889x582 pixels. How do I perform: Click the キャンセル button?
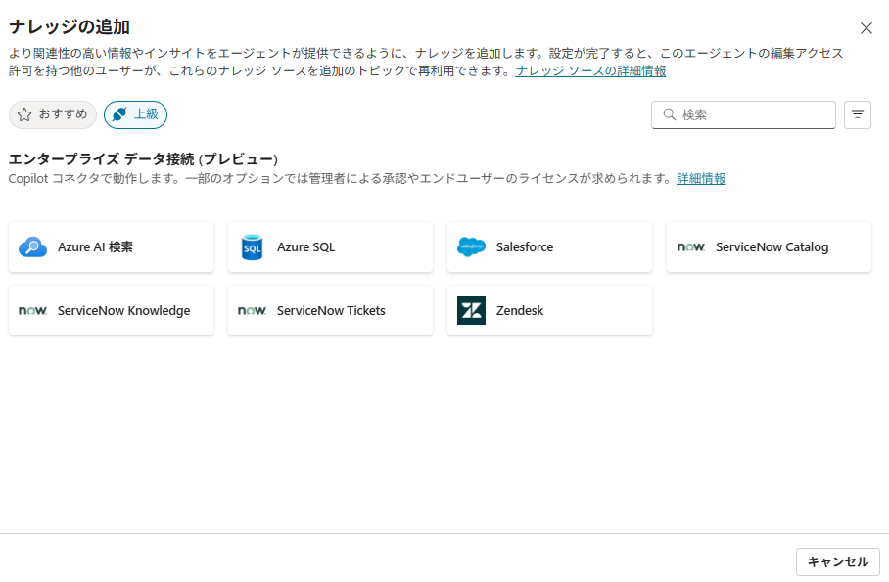[x=837, y=561]
